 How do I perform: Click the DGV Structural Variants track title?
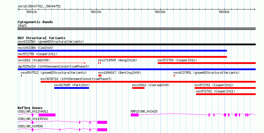pos(42,38)
